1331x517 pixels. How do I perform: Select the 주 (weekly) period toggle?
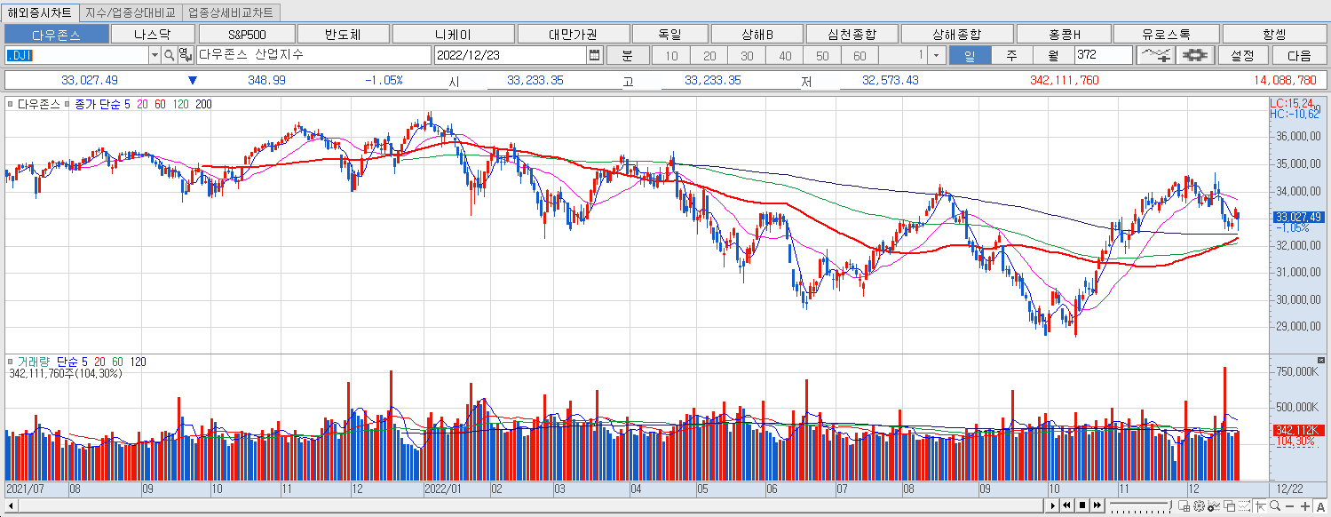[x=1011, y=55]
